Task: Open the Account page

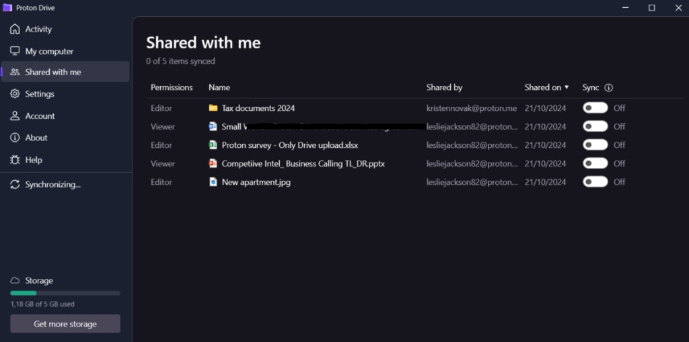Action: tap(65, 116)
